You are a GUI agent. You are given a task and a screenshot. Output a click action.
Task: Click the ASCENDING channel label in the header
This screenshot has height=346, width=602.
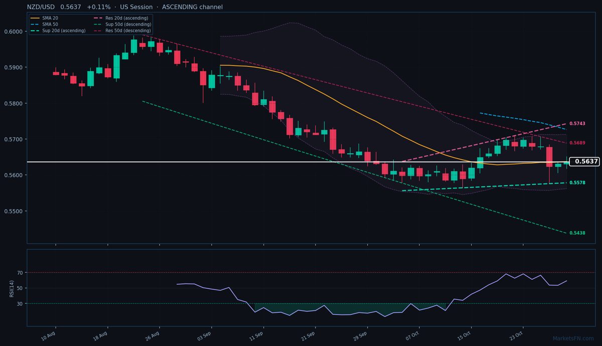[192, 7]
